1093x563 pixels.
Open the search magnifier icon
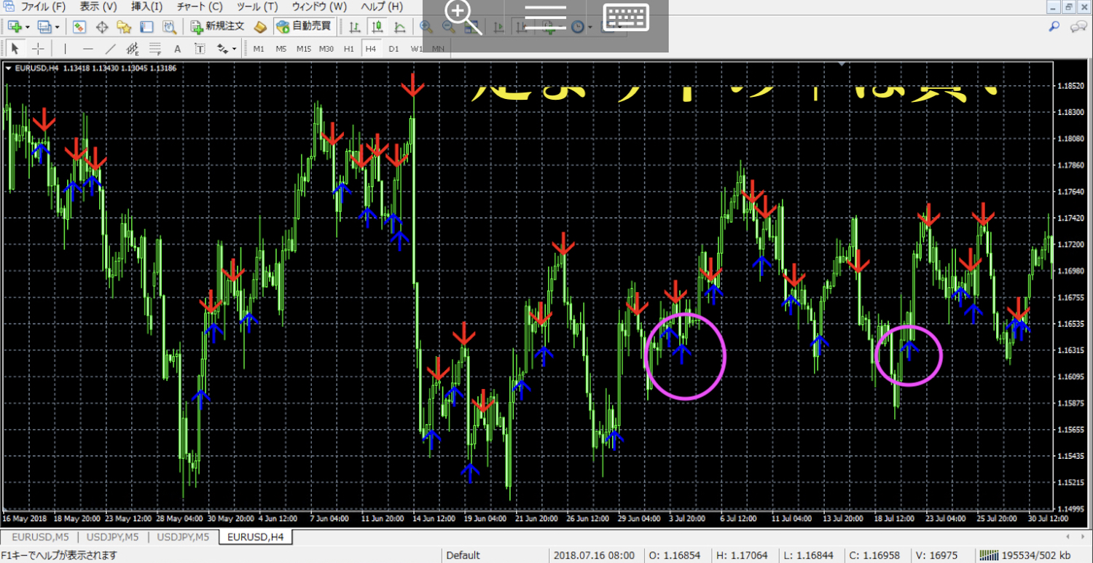[x=1054, y=27]
